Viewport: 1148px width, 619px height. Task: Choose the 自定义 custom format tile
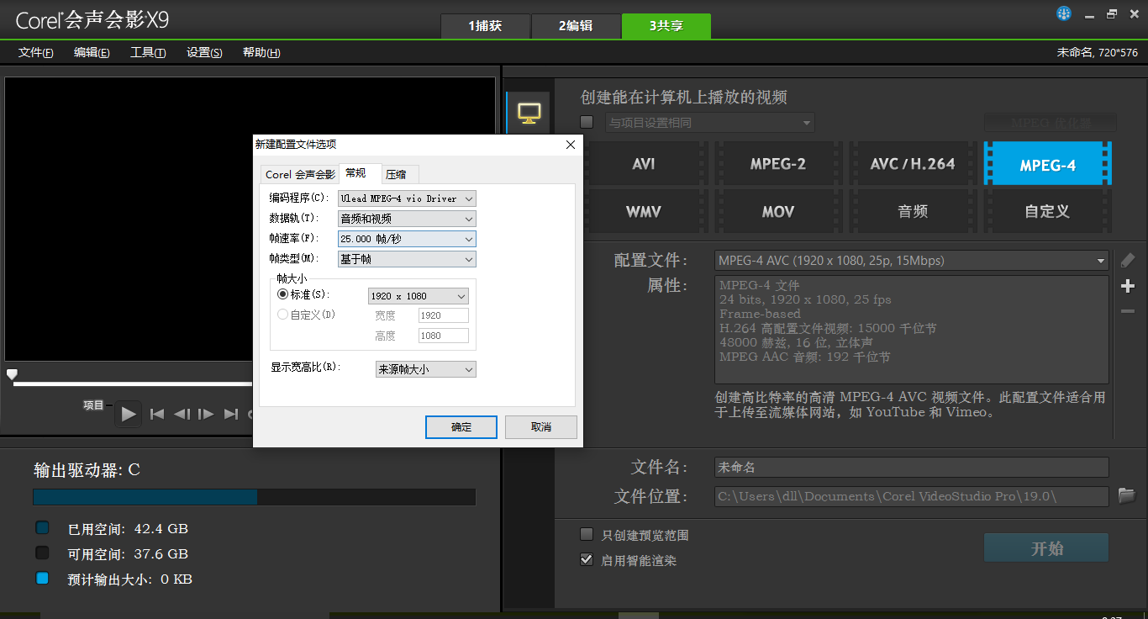click(x=1047, y=211)
